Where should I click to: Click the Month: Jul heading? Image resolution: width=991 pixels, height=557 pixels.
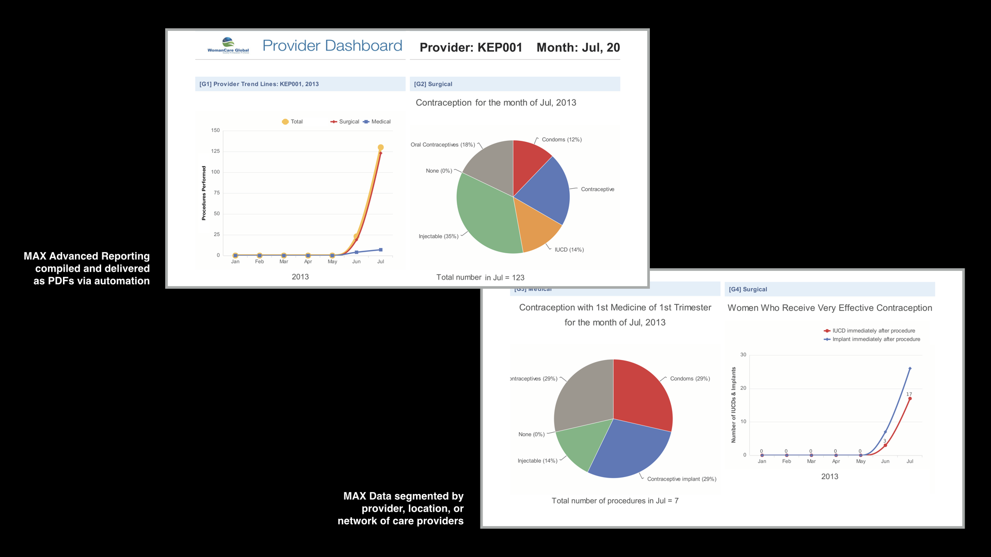coord(578,47)
